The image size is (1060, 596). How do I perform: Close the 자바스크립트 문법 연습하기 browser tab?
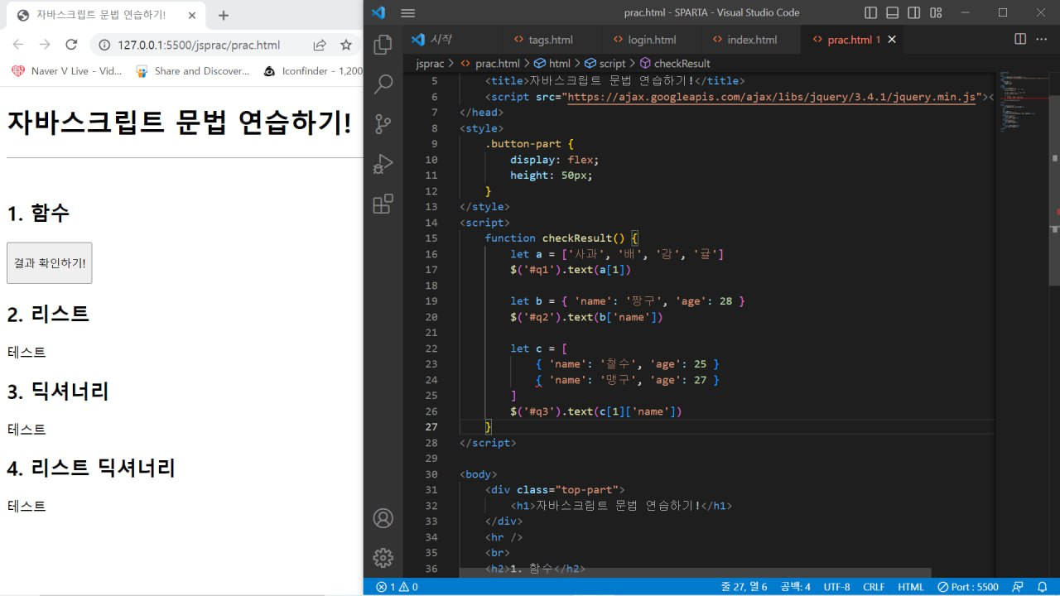tap(191, 15)
